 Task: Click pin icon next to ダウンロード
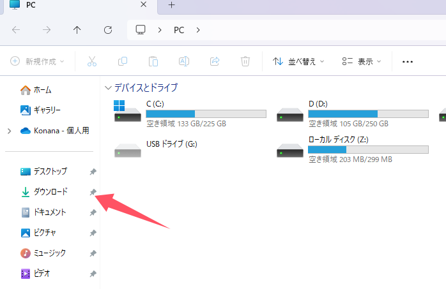[93, 192]
